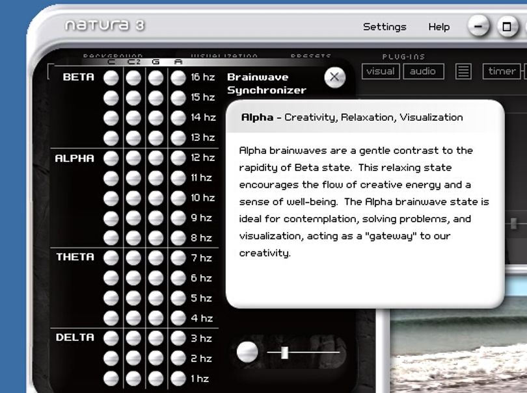
Task: Click the ocean waves video preview
Action: coord(459,349)
